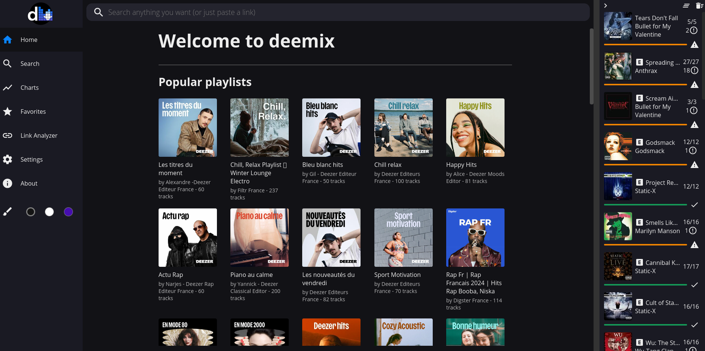Switch to the white light theme circle
This screenshot has height=351, width=705.
[x=49, y=212]
